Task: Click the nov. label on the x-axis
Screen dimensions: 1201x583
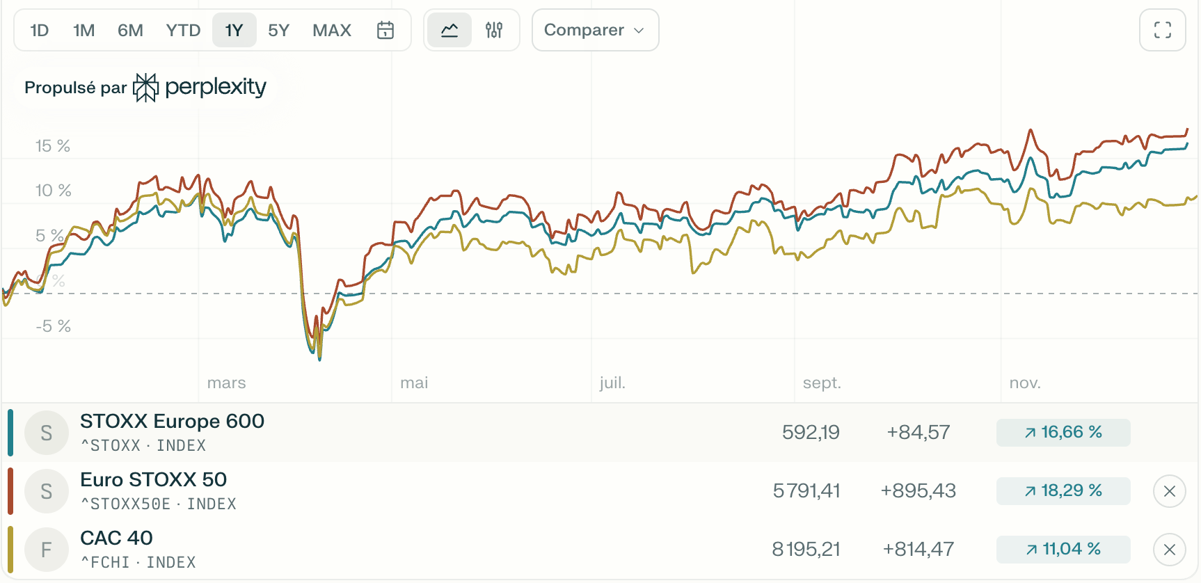Action: (1025, 383)
